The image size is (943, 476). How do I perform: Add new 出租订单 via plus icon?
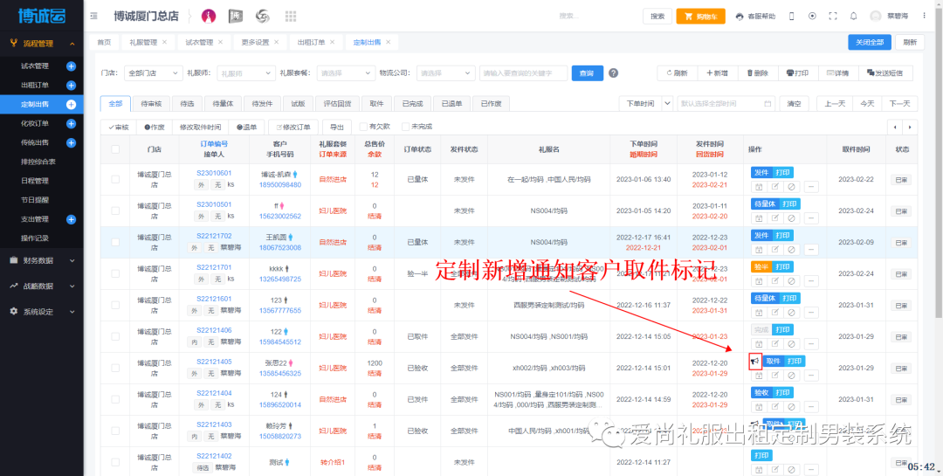pyautogui.click(x=71, y=86)
